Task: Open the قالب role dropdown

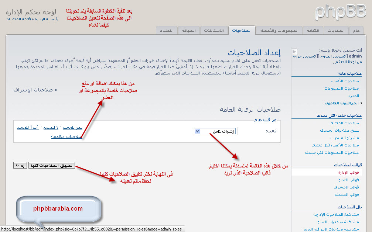Action: tap(215, 131)
